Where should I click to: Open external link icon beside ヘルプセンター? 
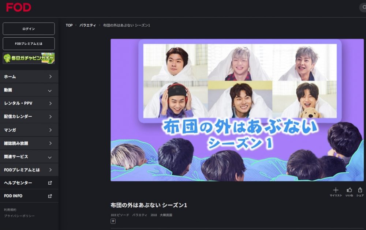pos(50,183)
